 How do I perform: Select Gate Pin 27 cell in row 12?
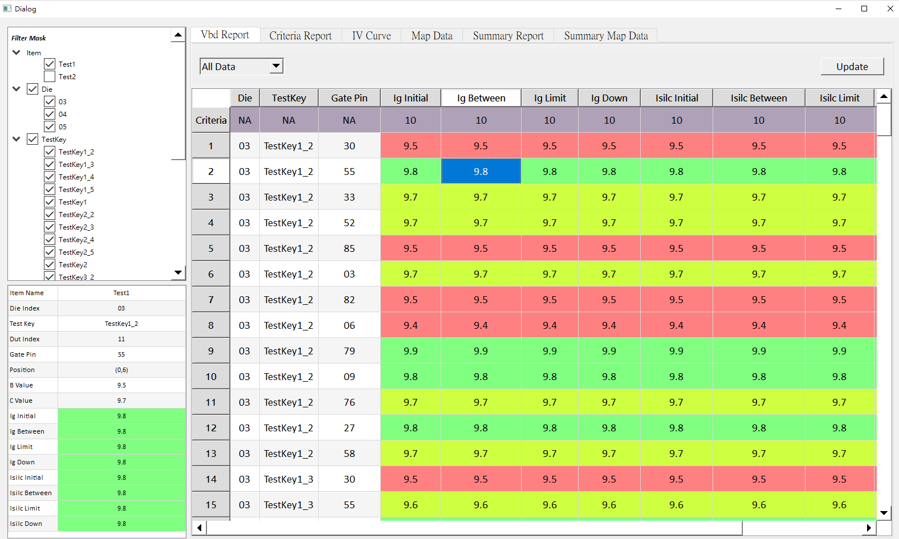(x=349, y=428)
